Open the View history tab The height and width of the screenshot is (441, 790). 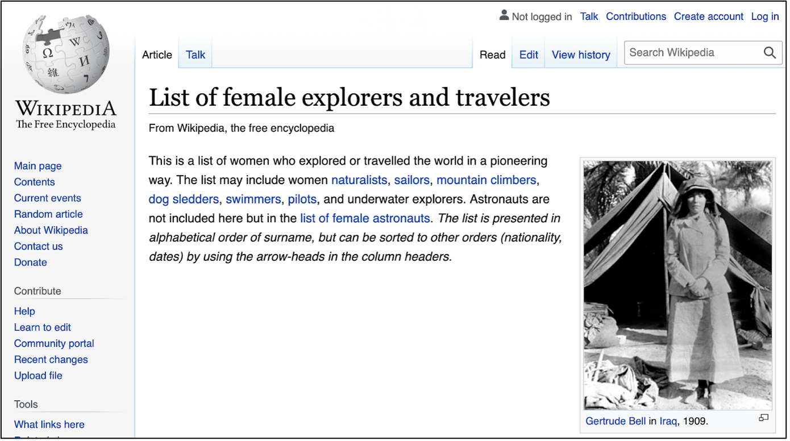pos(580,55)
